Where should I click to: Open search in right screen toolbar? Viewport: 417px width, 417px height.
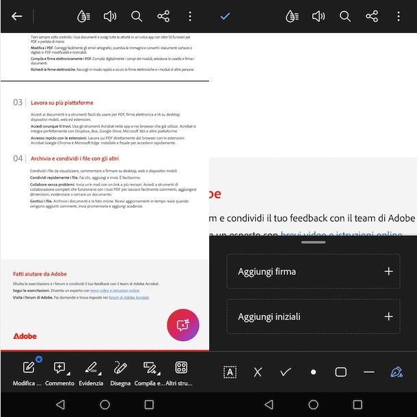tap(345, 16)
